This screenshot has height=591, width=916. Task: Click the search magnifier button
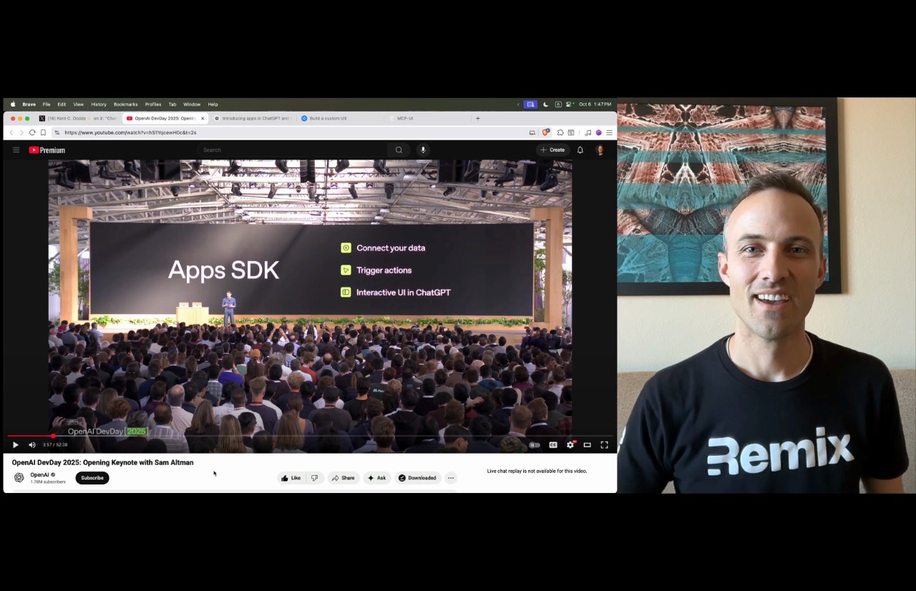[x=399, y=150]
